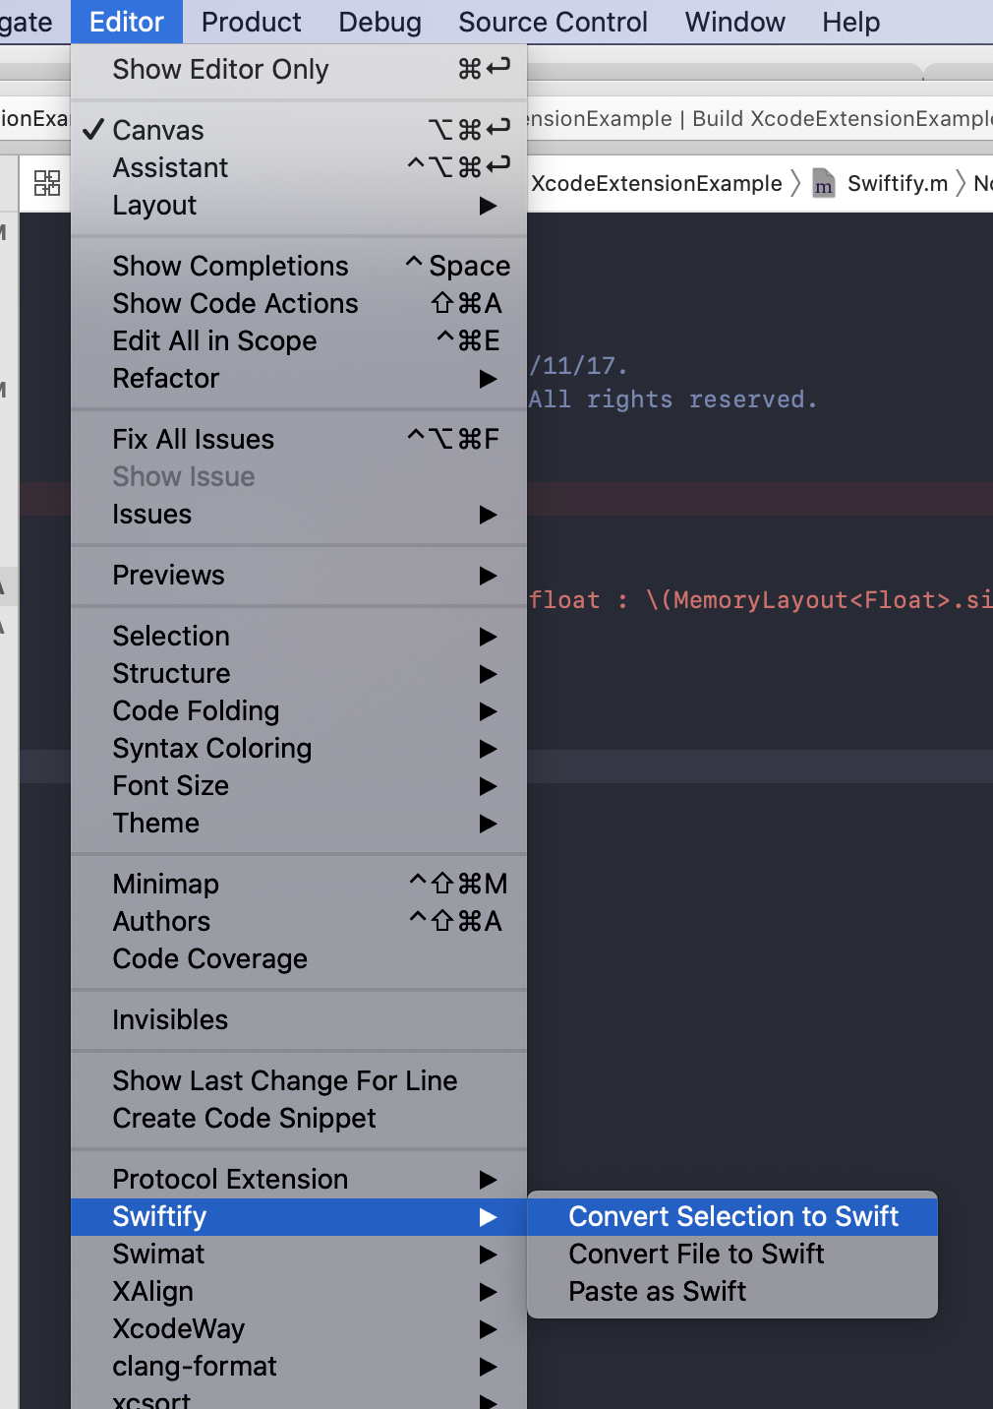Choose Create Code Snippet
The height and width of the screenshot is (1409, 993).
tap(299, 1118)
